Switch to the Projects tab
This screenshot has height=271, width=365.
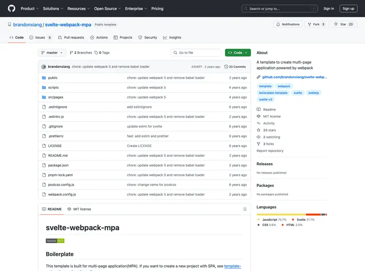123,38
